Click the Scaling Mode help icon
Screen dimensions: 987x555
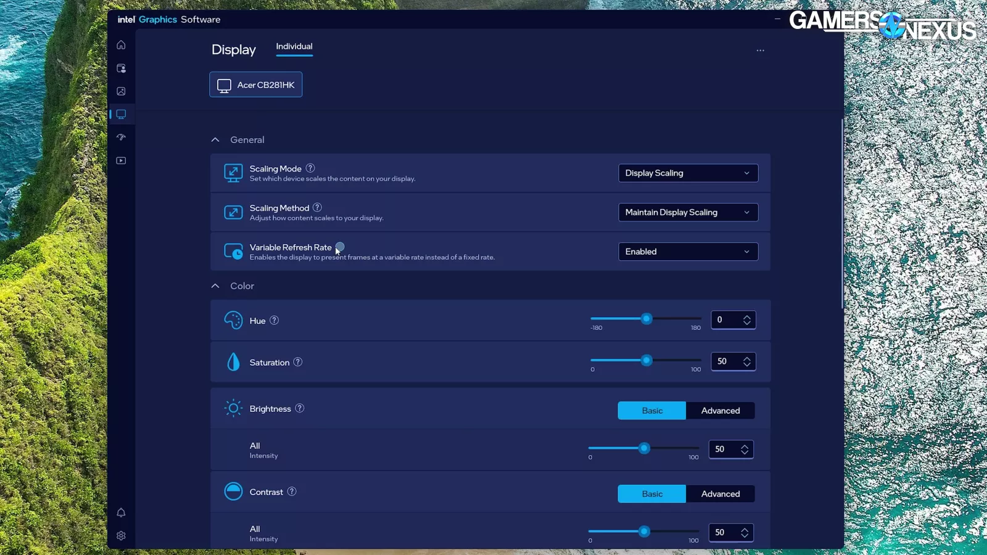(310, 168)
